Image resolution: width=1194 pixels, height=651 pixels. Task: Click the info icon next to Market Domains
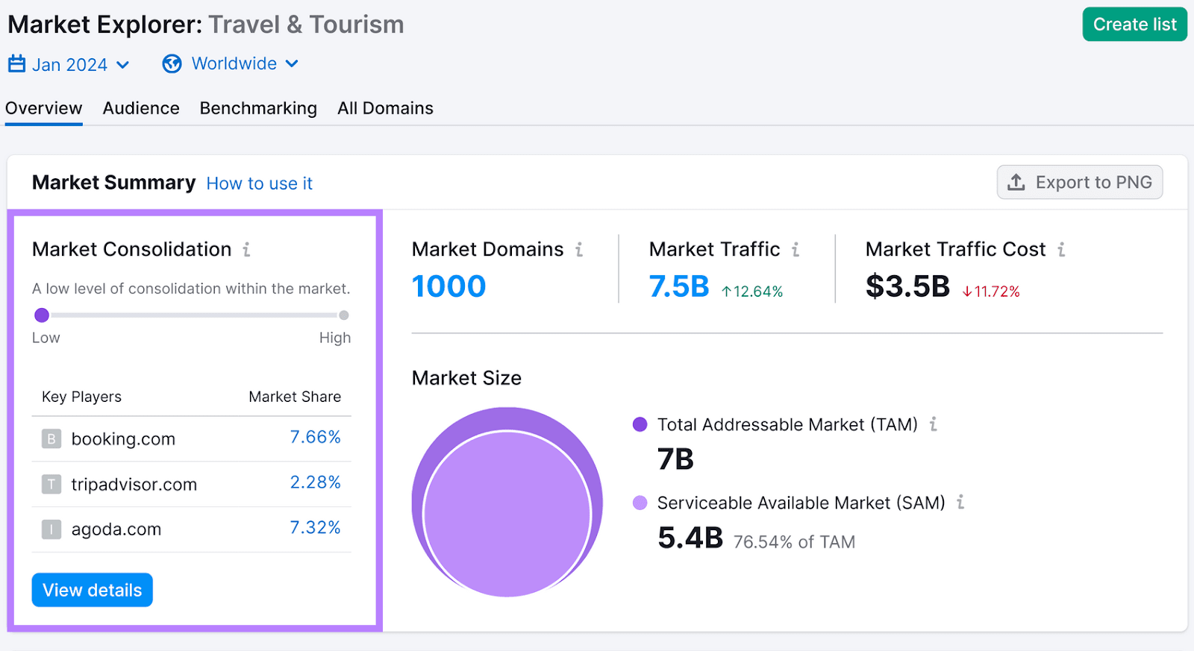point(579,250)
